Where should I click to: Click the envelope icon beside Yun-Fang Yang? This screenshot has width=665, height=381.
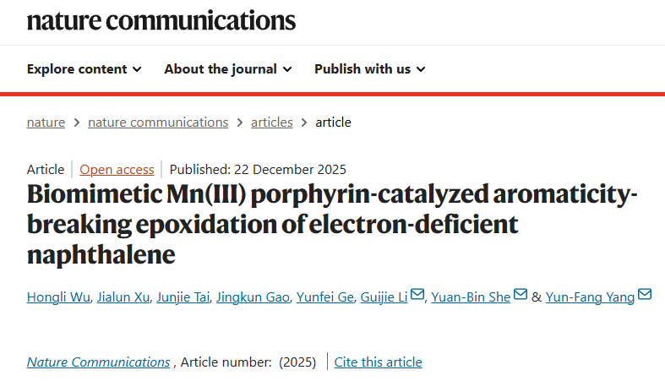click(645, 295)
